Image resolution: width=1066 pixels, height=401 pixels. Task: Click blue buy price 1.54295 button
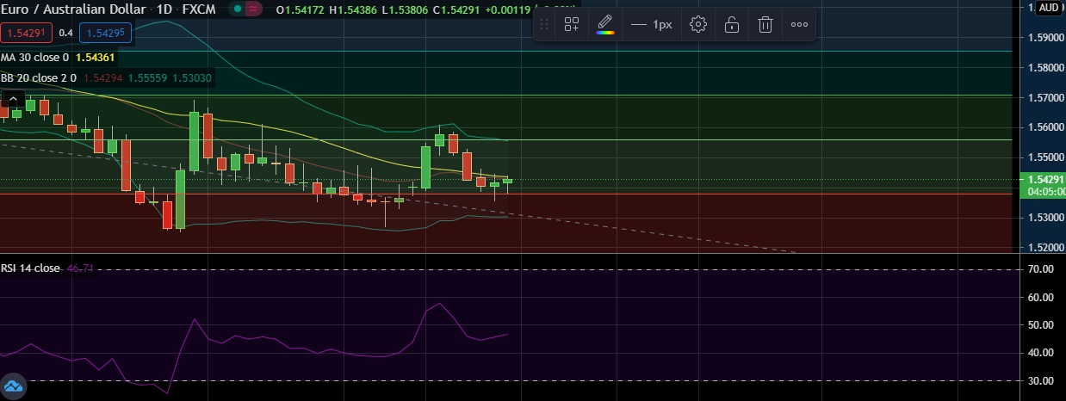[x=105, y=34]
